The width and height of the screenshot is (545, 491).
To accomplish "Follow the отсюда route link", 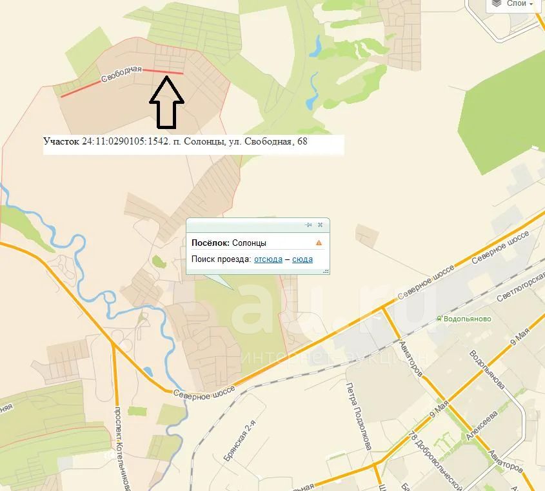I will [x=268, y=259].
